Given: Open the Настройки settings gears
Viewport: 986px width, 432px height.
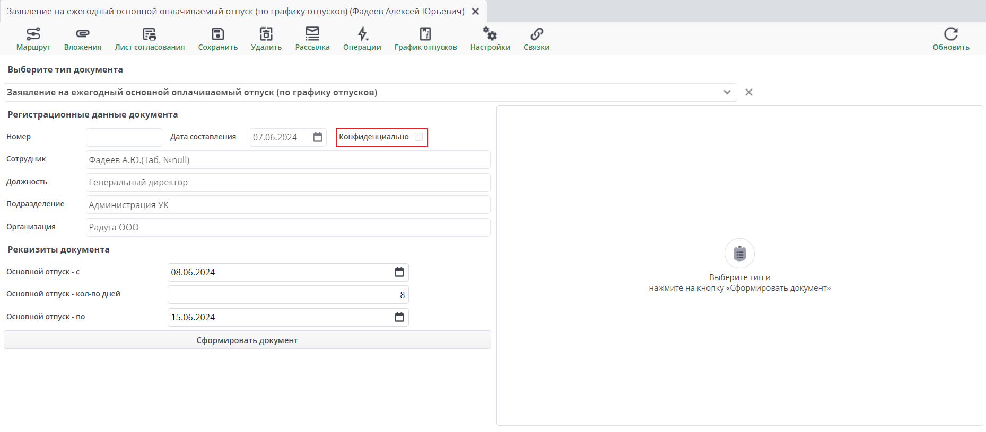Looking at the screenshot, I should coord(490,34).
